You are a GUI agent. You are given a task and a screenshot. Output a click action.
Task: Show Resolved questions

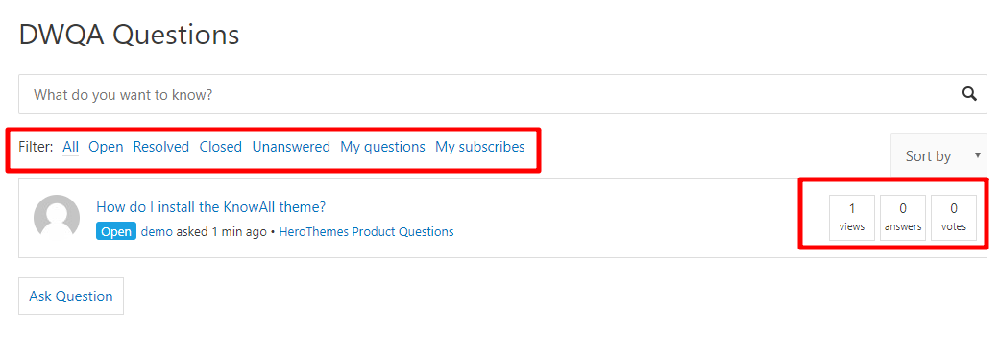pyautogui.click(x=161, y=147)
